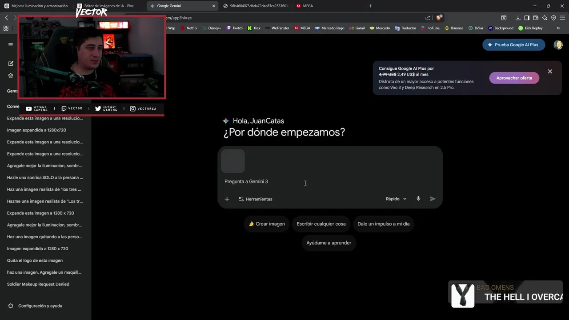Click the tab search icon in toolbar

(x=504, y=18)
